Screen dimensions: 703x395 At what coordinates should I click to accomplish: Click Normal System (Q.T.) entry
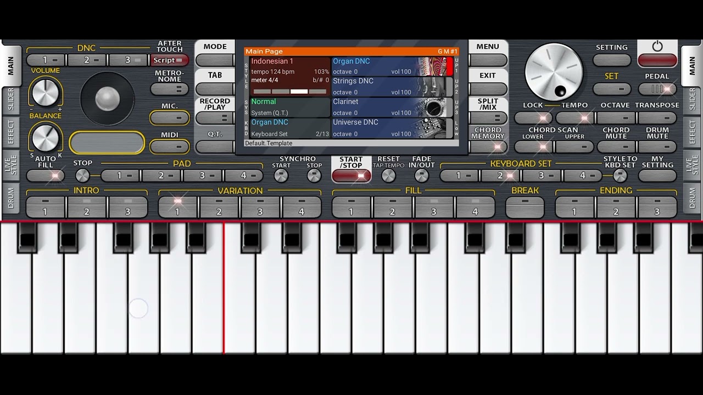tap(290, 108)
